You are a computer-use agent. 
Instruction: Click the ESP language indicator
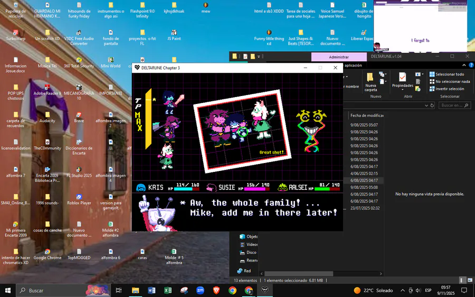point(428,290)
